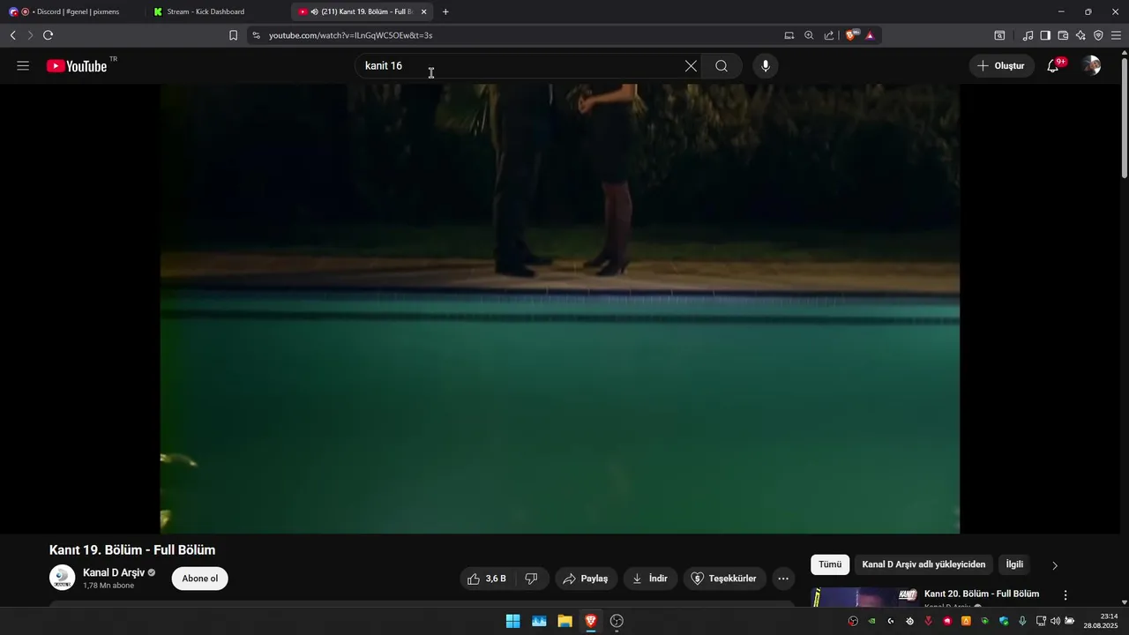The image size is (1129, 635).
Task: Open the YouTube notifications bell
Action: coord(1053,66)
